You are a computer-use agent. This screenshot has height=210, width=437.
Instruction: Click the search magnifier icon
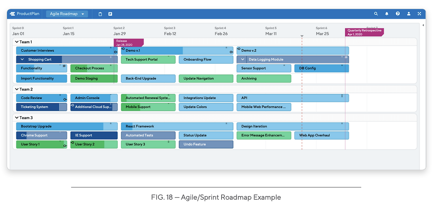tap(376, 14)
